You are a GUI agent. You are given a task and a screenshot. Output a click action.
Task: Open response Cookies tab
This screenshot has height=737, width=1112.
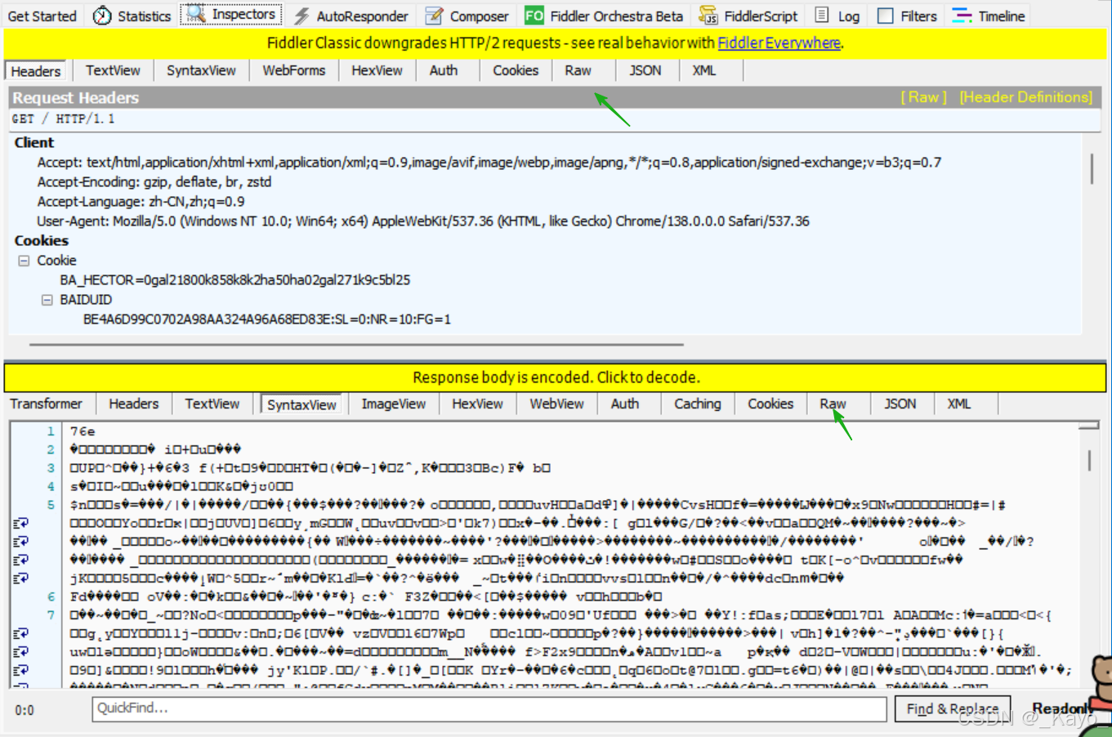pyautogui.click(x=770, y=404)
